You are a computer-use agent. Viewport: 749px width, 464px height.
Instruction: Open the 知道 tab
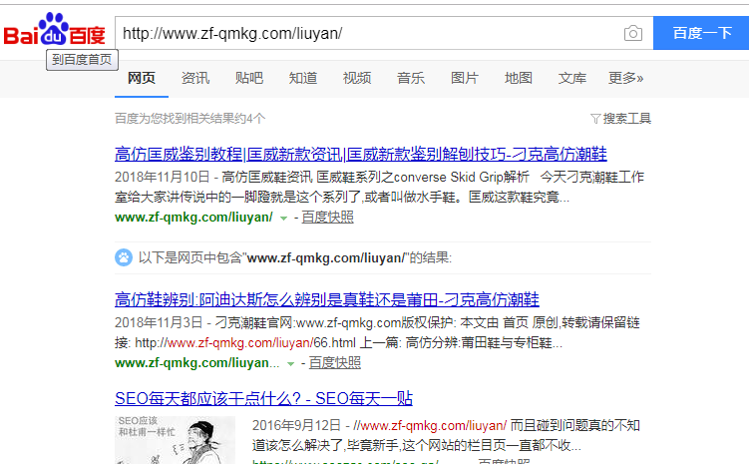(x=303, y=78)
